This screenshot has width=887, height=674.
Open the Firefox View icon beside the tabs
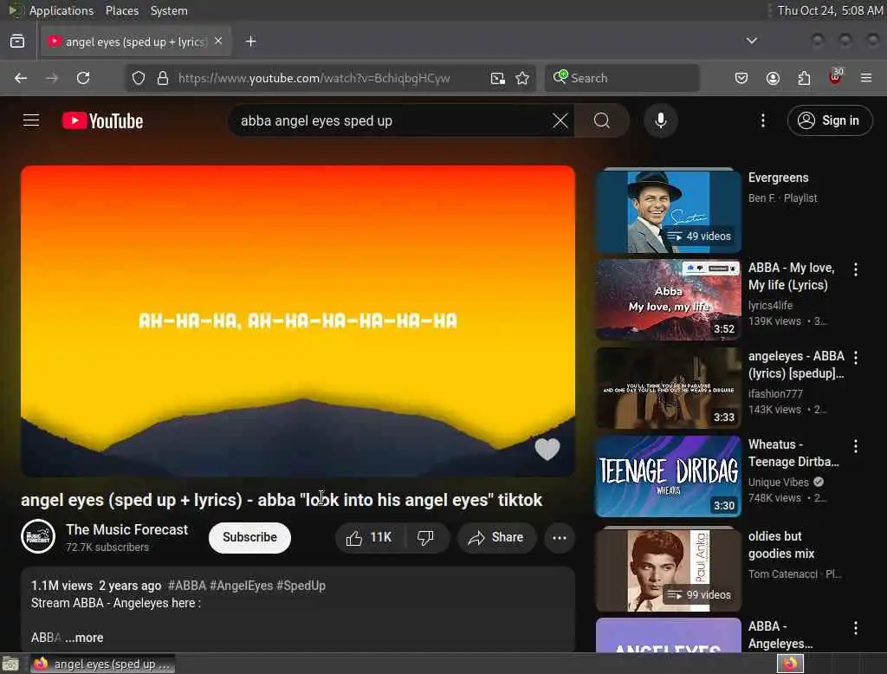[17, 42]
